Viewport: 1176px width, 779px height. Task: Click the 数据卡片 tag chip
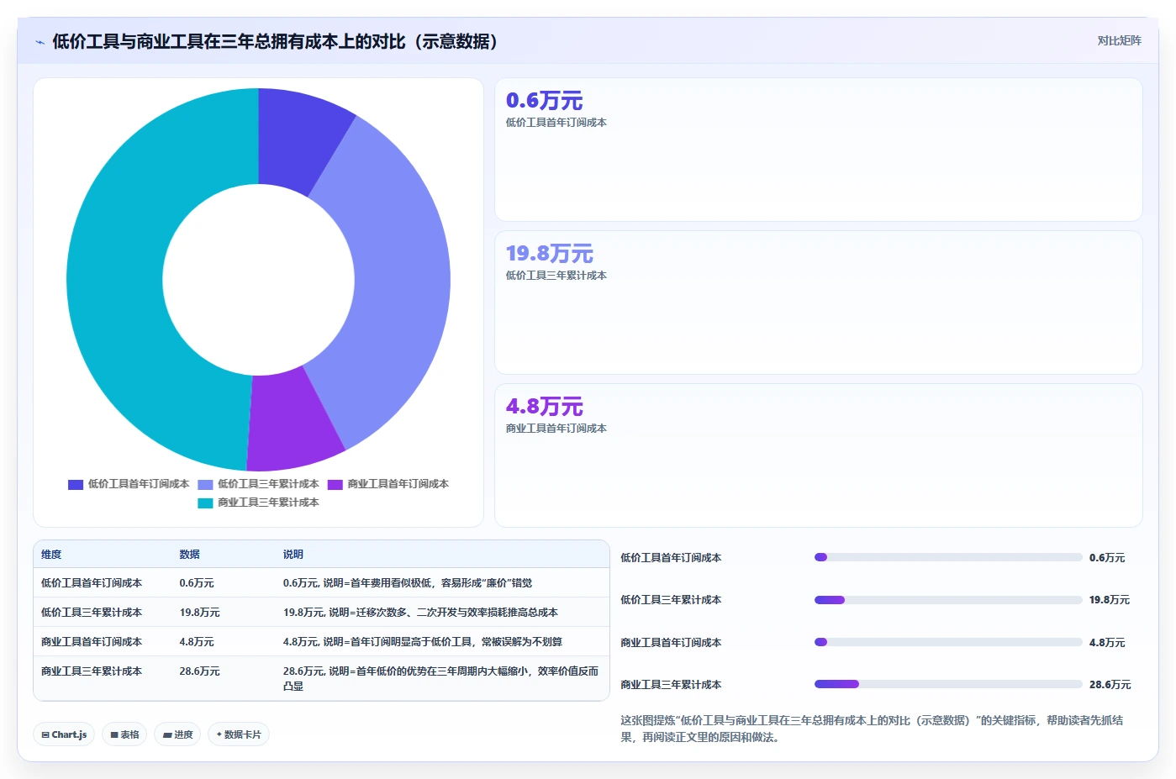click(239, 734)
